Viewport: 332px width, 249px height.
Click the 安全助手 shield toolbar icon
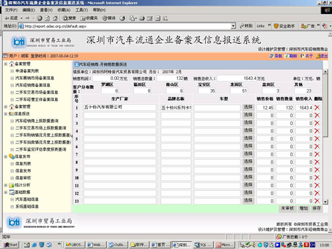pos(276,26)
